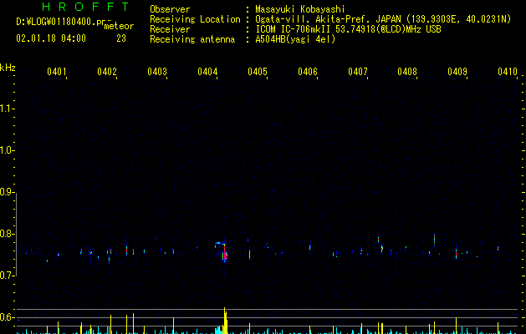Screen dimensions: 526x334
Task: Click the 0406 time marker
Action: click(x=308, y=71)
